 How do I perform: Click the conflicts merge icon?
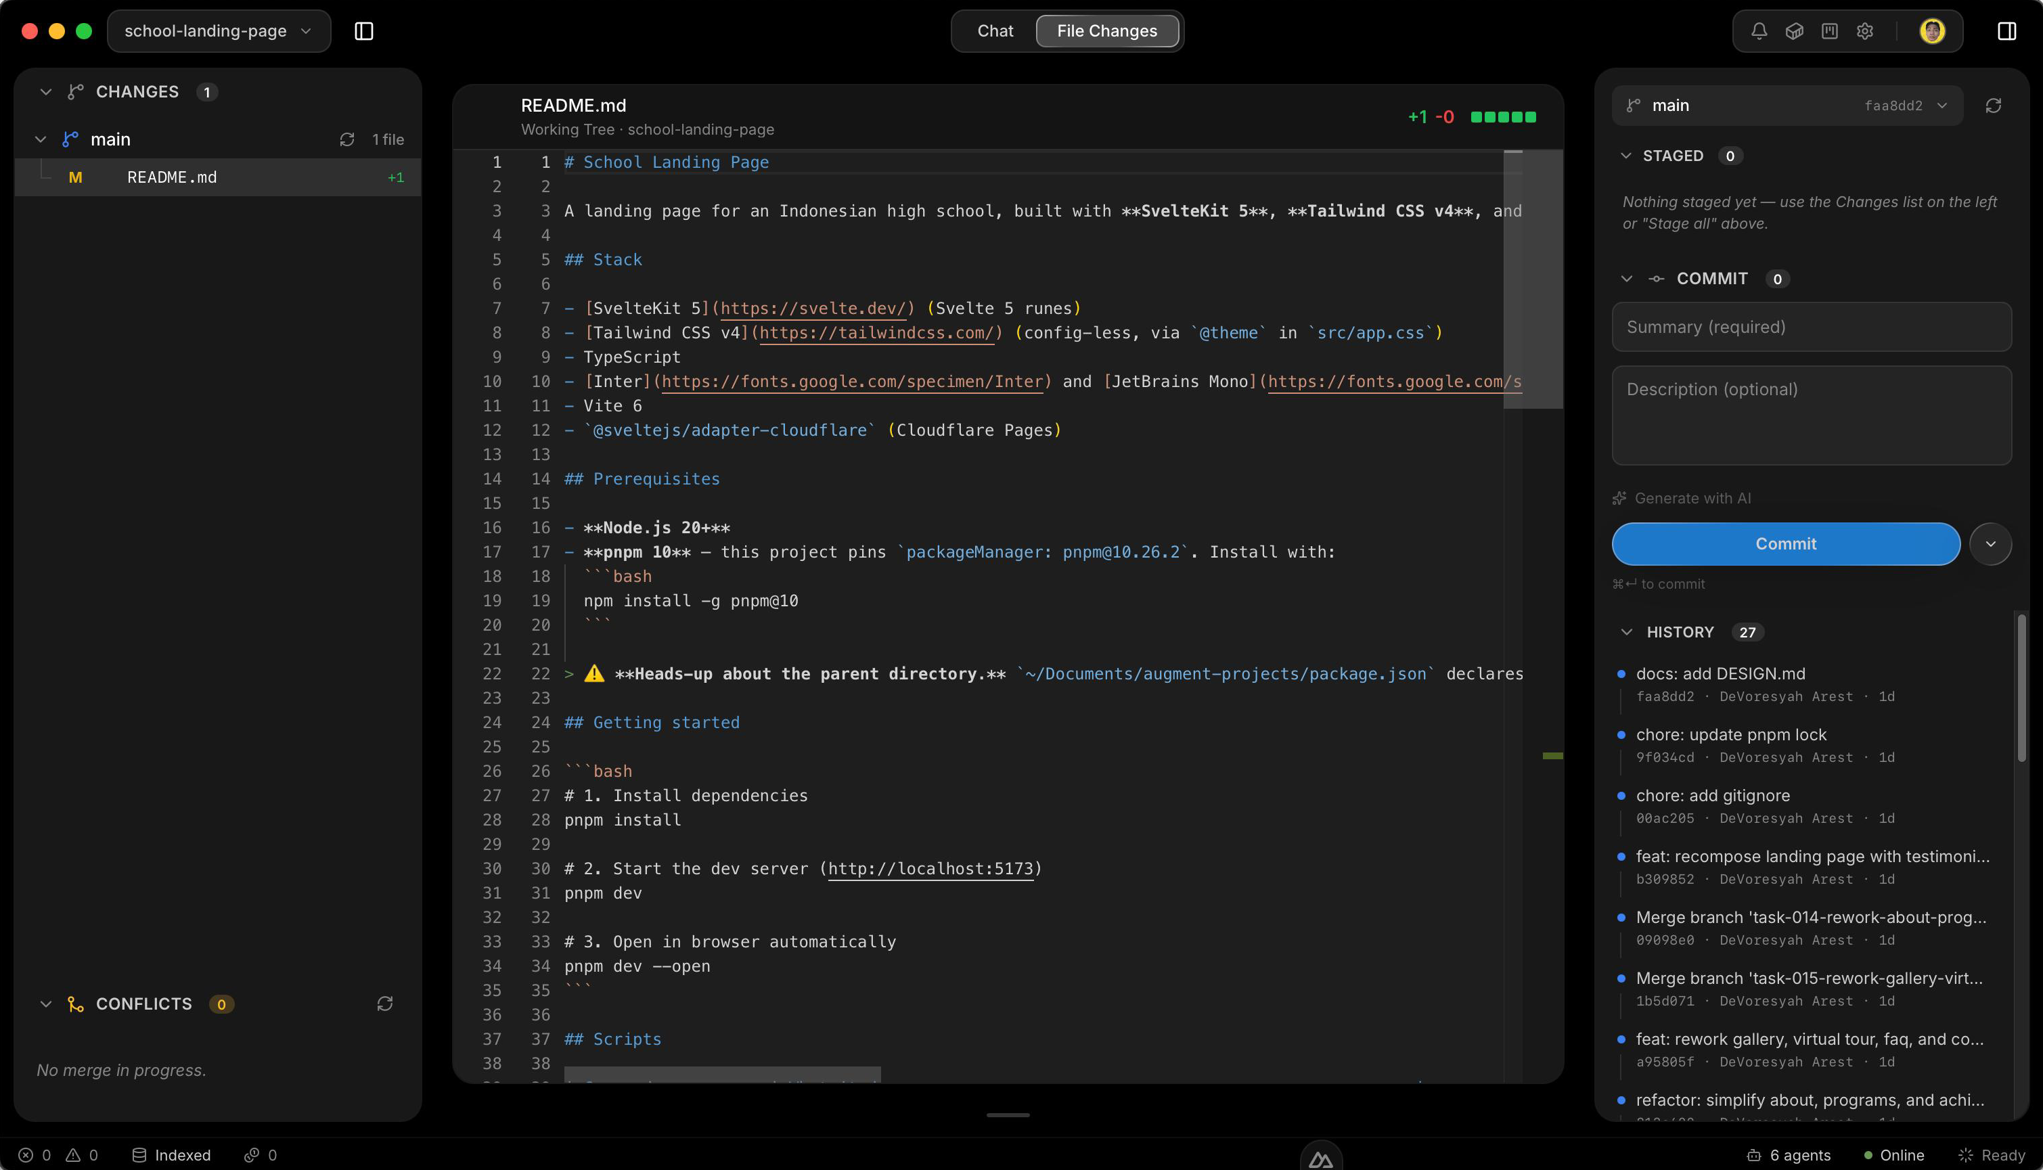[x=76, y=1004]
